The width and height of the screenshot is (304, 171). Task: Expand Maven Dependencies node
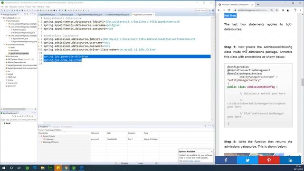tap(4, 62)
